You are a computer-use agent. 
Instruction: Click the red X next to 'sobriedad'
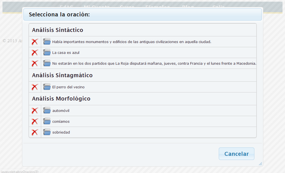pos(35,132)
